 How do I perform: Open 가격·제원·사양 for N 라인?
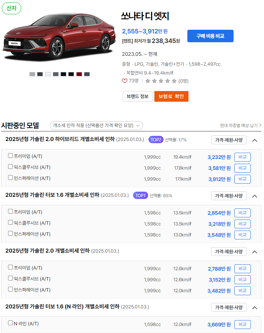229,308
